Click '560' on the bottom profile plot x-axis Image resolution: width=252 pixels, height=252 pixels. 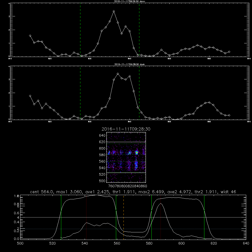(x=117, y=243)
